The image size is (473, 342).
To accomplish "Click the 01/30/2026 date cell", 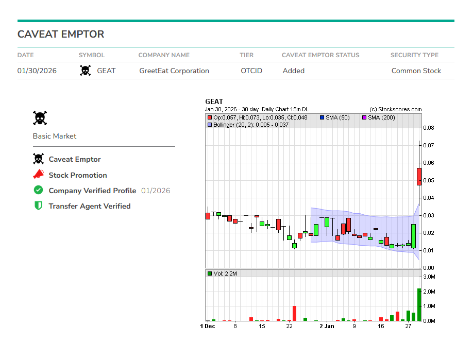I will pos(37,71).
